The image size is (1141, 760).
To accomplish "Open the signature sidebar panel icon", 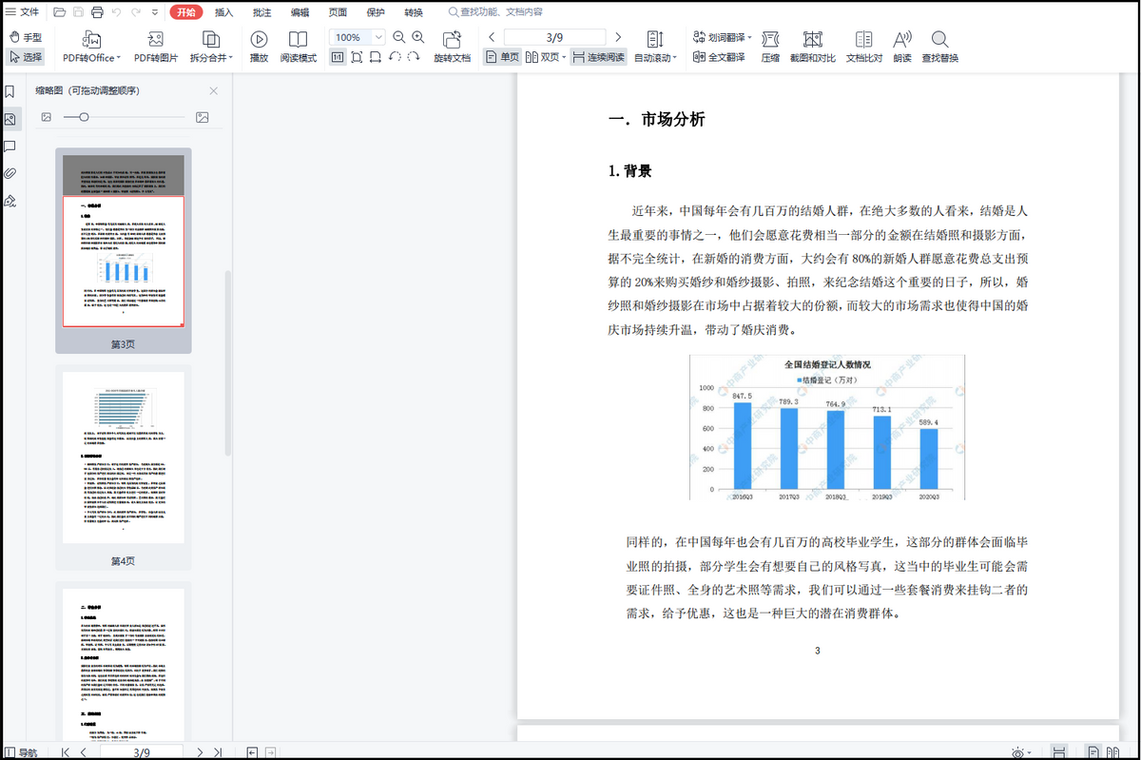I will point(10,201).
